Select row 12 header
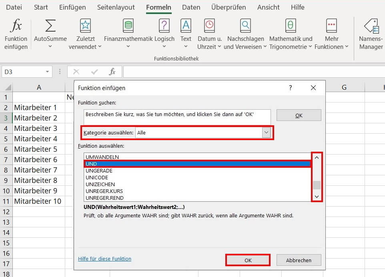 (6, 212)
